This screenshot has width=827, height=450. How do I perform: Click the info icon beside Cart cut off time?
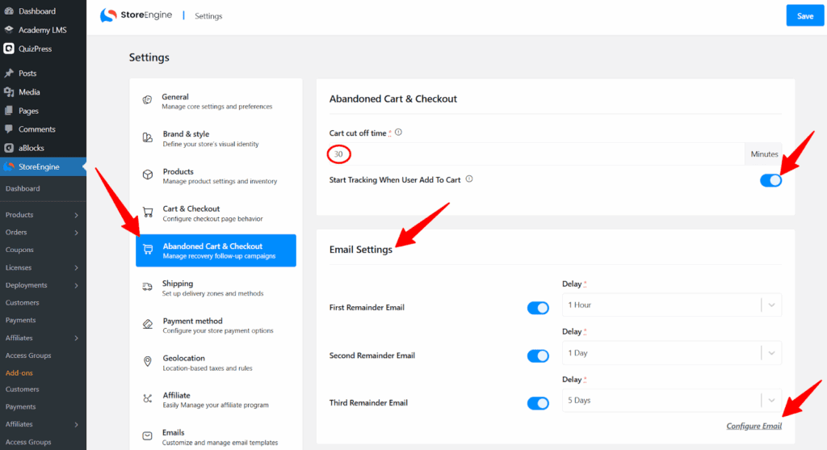398,132
